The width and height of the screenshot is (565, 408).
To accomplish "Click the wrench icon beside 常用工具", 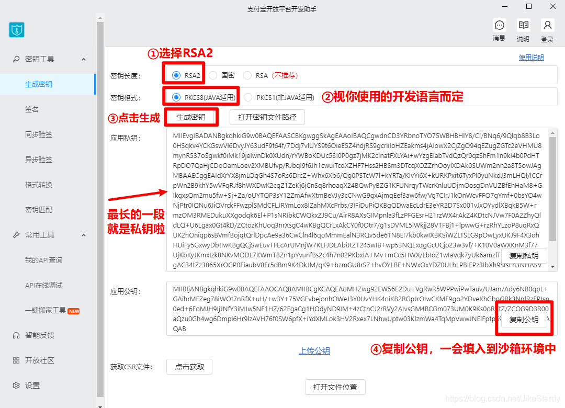I will pos(16,235).
